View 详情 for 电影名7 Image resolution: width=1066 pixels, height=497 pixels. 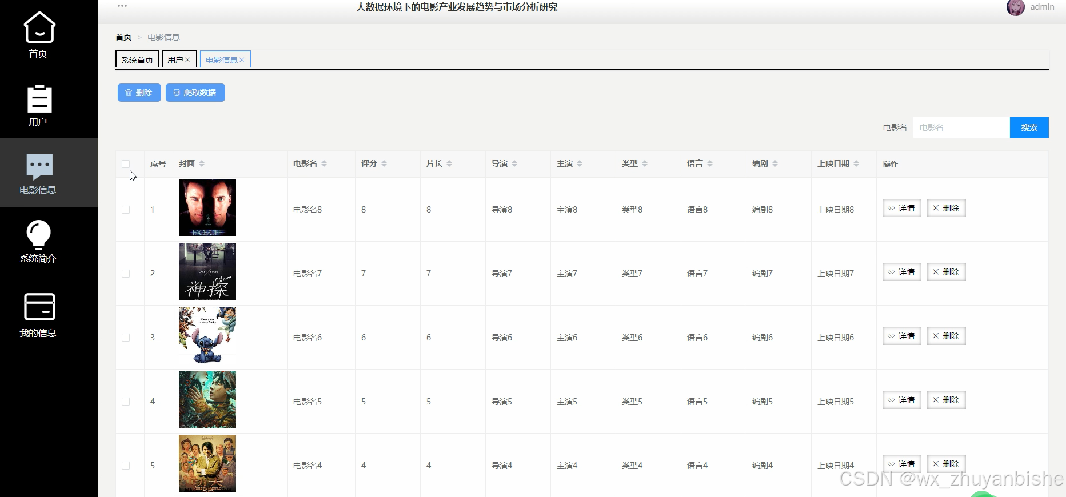coord(901,272)
